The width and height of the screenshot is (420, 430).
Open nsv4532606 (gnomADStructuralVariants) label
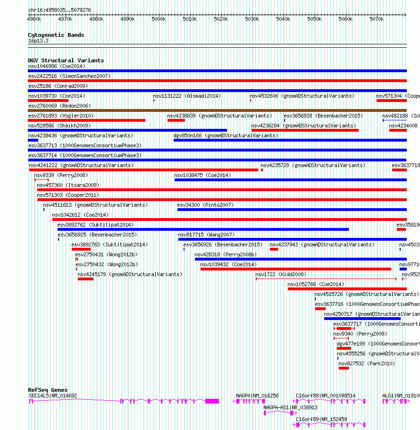click(302, 96)
